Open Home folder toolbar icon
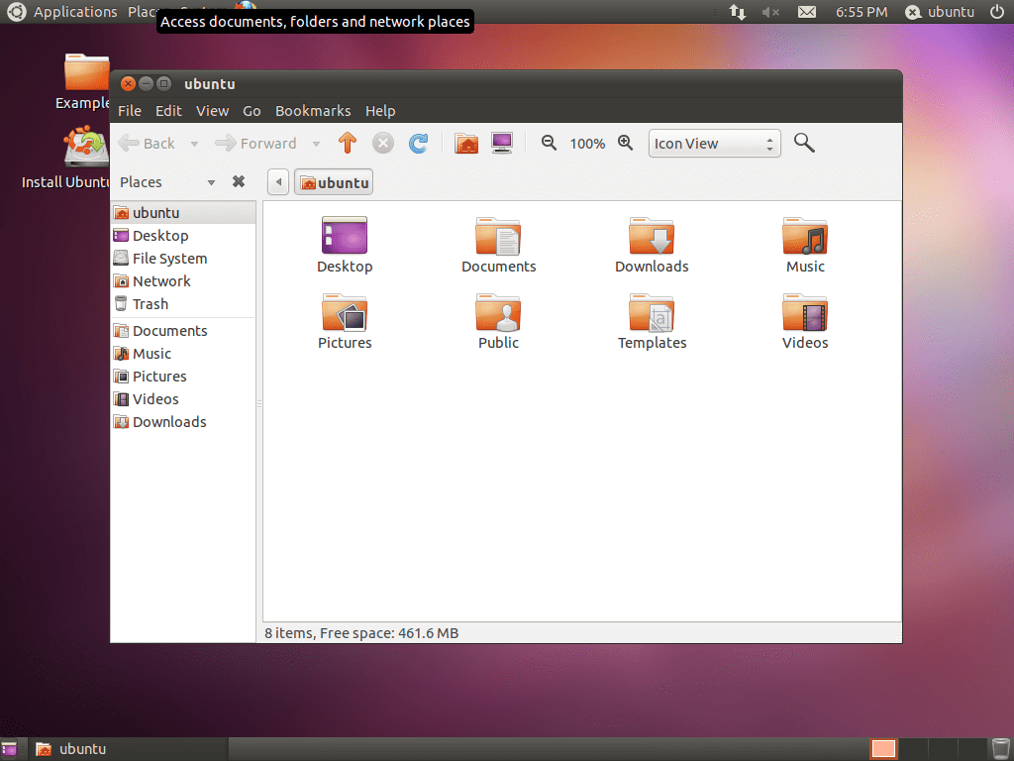The width and height of the screenshot is (1014, 761). 466,143
